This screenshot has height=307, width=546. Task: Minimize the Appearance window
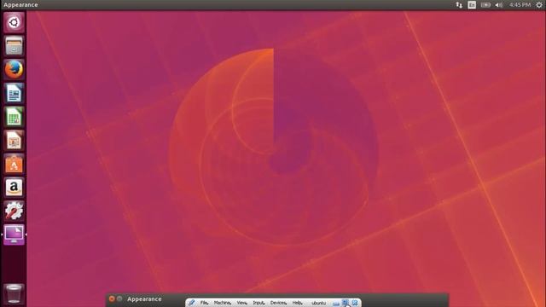[x=119, y=298]
